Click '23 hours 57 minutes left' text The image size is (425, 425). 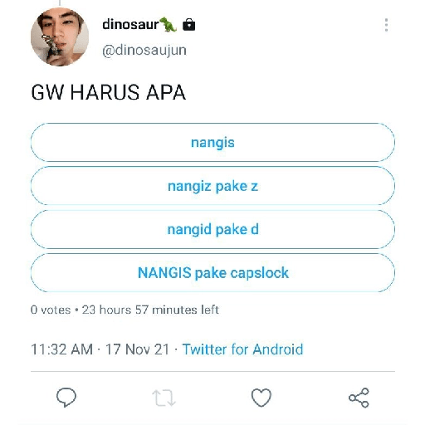[150, 310]
